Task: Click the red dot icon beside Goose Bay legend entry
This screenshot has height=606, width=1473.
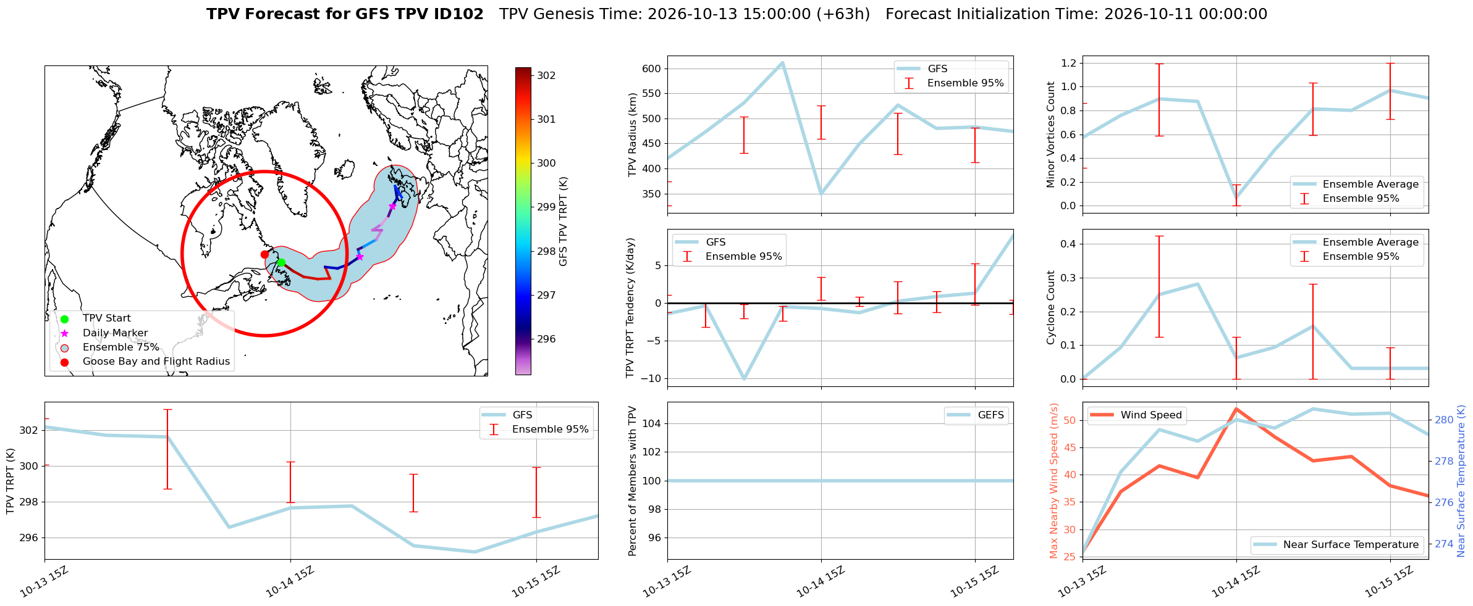Action: click(x=64, y=362)
